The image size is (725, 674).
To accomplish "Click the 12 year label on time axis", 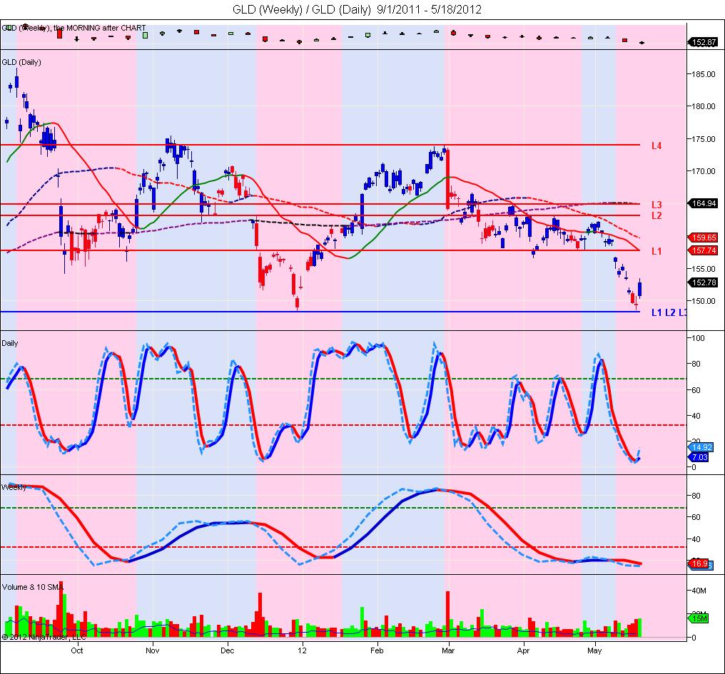I will 302,650.
